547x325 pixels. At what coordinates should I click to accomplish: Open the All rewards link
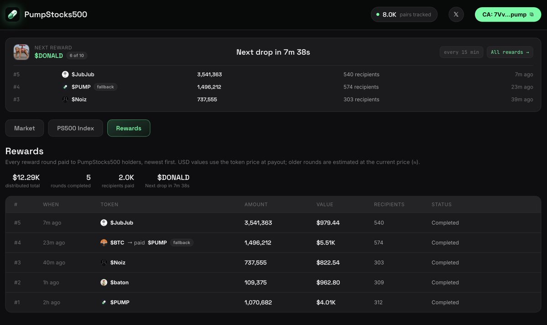(510, 52)
